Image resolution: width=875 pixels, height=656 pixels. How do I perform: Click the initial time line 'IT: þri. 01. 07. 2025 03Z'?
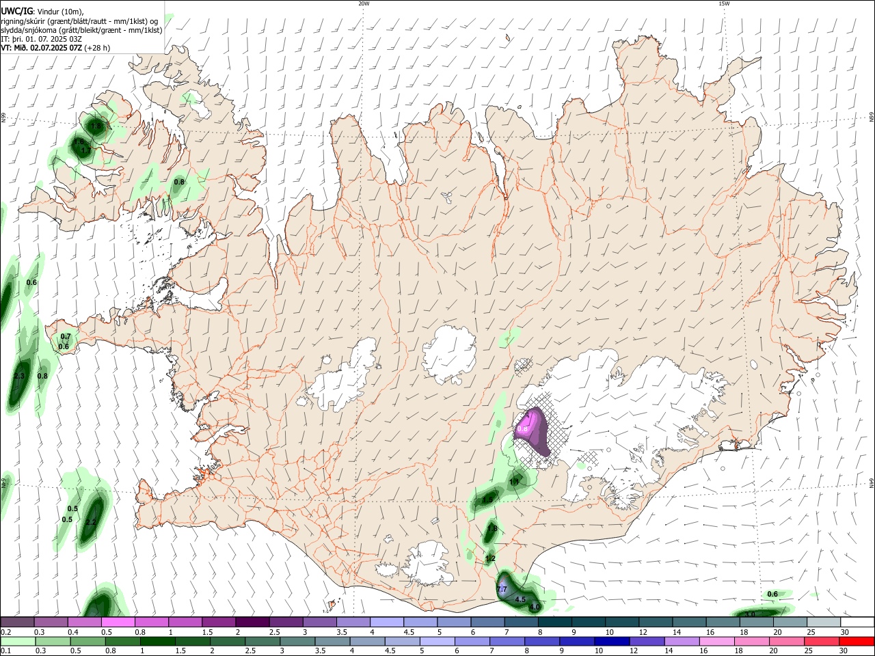click(x=41, y=39)
